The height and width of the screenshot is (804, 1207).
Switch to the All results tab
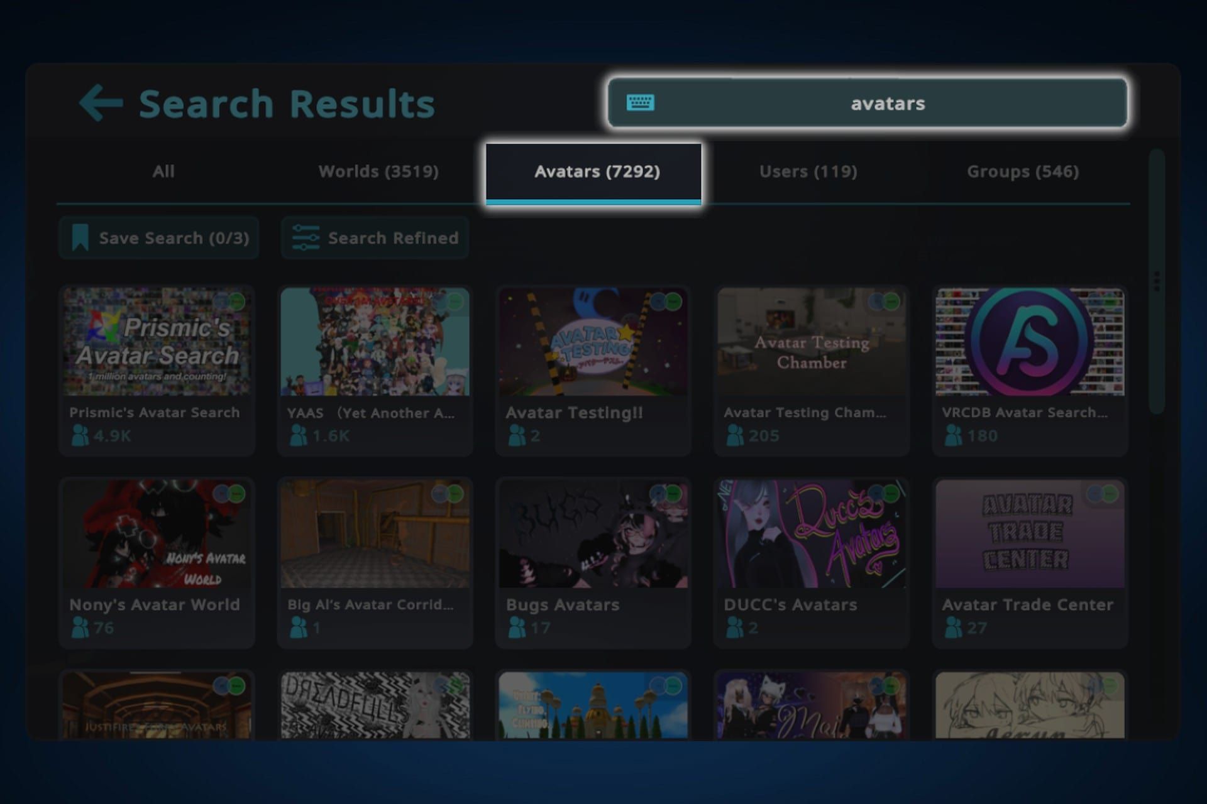[163, 171]
